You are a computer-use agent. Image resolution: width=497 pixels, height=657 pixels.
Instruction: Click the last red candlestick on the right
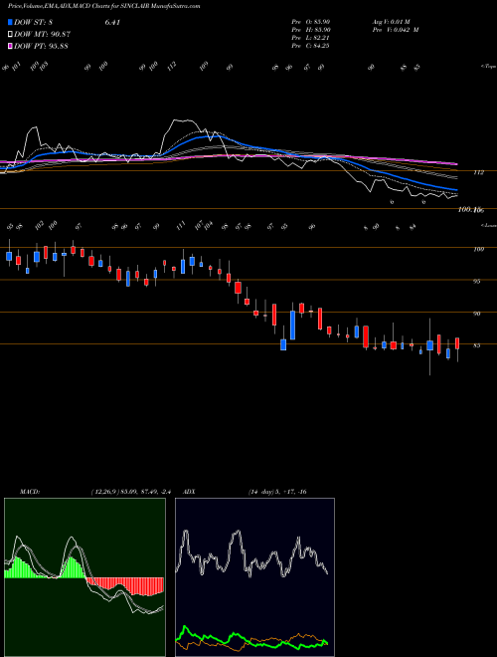coord(457,343)
